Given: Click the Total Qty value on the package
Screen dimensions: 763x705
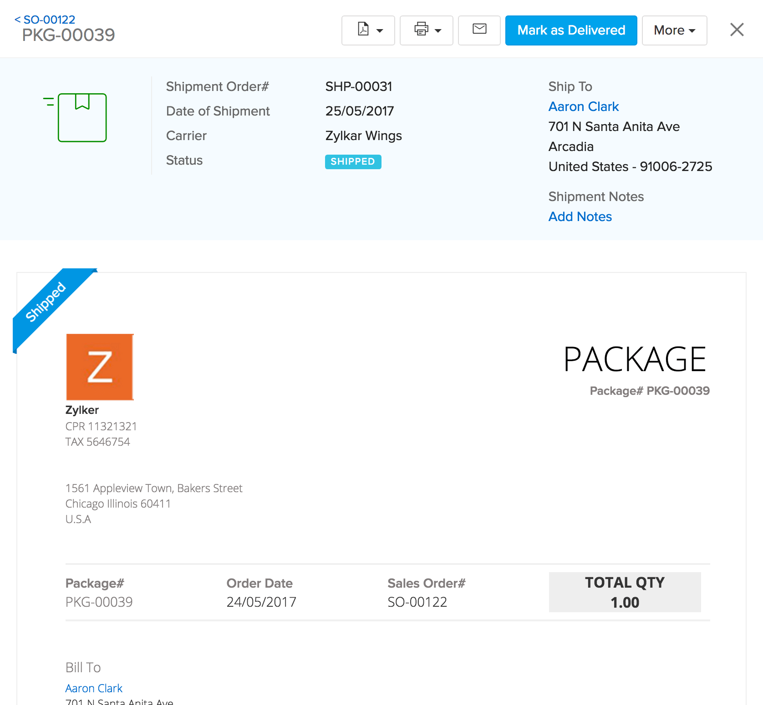Looking at the screenshot, I should (624, 602).
